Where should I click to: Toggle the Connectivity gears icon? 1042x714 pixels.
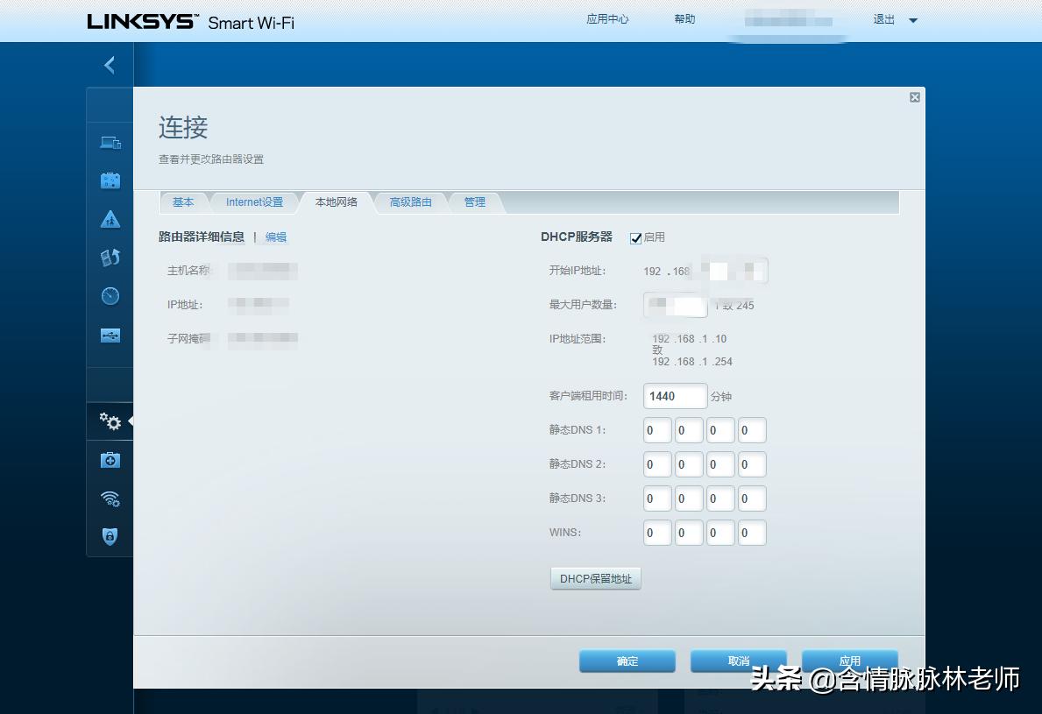[110, 421]
